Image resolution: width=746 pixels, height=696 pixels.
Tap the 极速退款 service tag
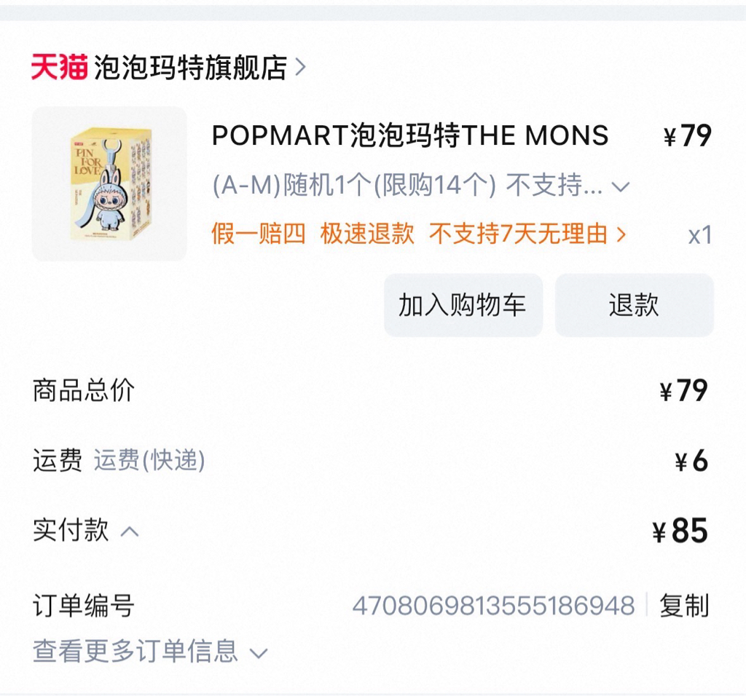click(x=367, y=234)
